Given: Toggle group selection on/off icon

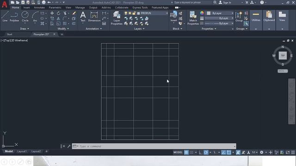Looking at the screenshot, I should 246,24.
